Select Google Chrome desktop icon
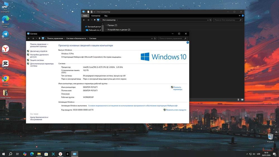Screen dimensions: 279x157 [5, 81]
